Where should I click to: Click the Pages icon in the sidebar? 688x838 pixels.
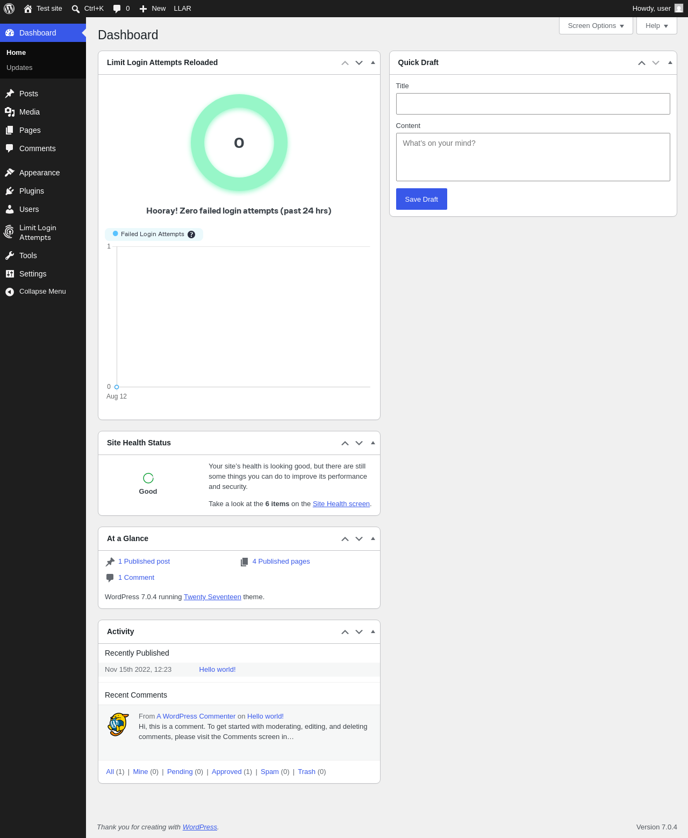coord(10,130)
